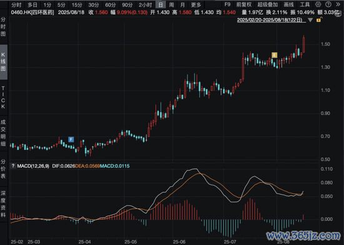344x245 pixels.
Task: Click the blue F marker on chart
Action: (x=71, y=139)
